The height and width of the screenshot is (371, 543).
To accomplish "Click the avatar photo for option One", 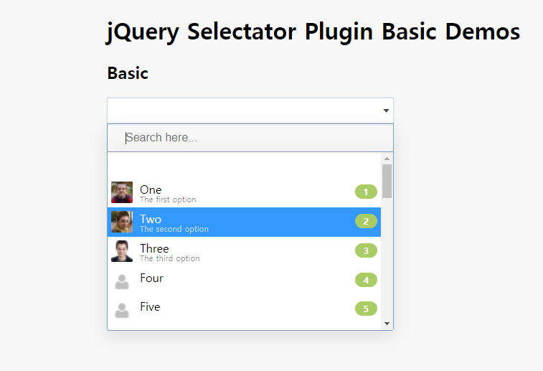I will [121, 192].
